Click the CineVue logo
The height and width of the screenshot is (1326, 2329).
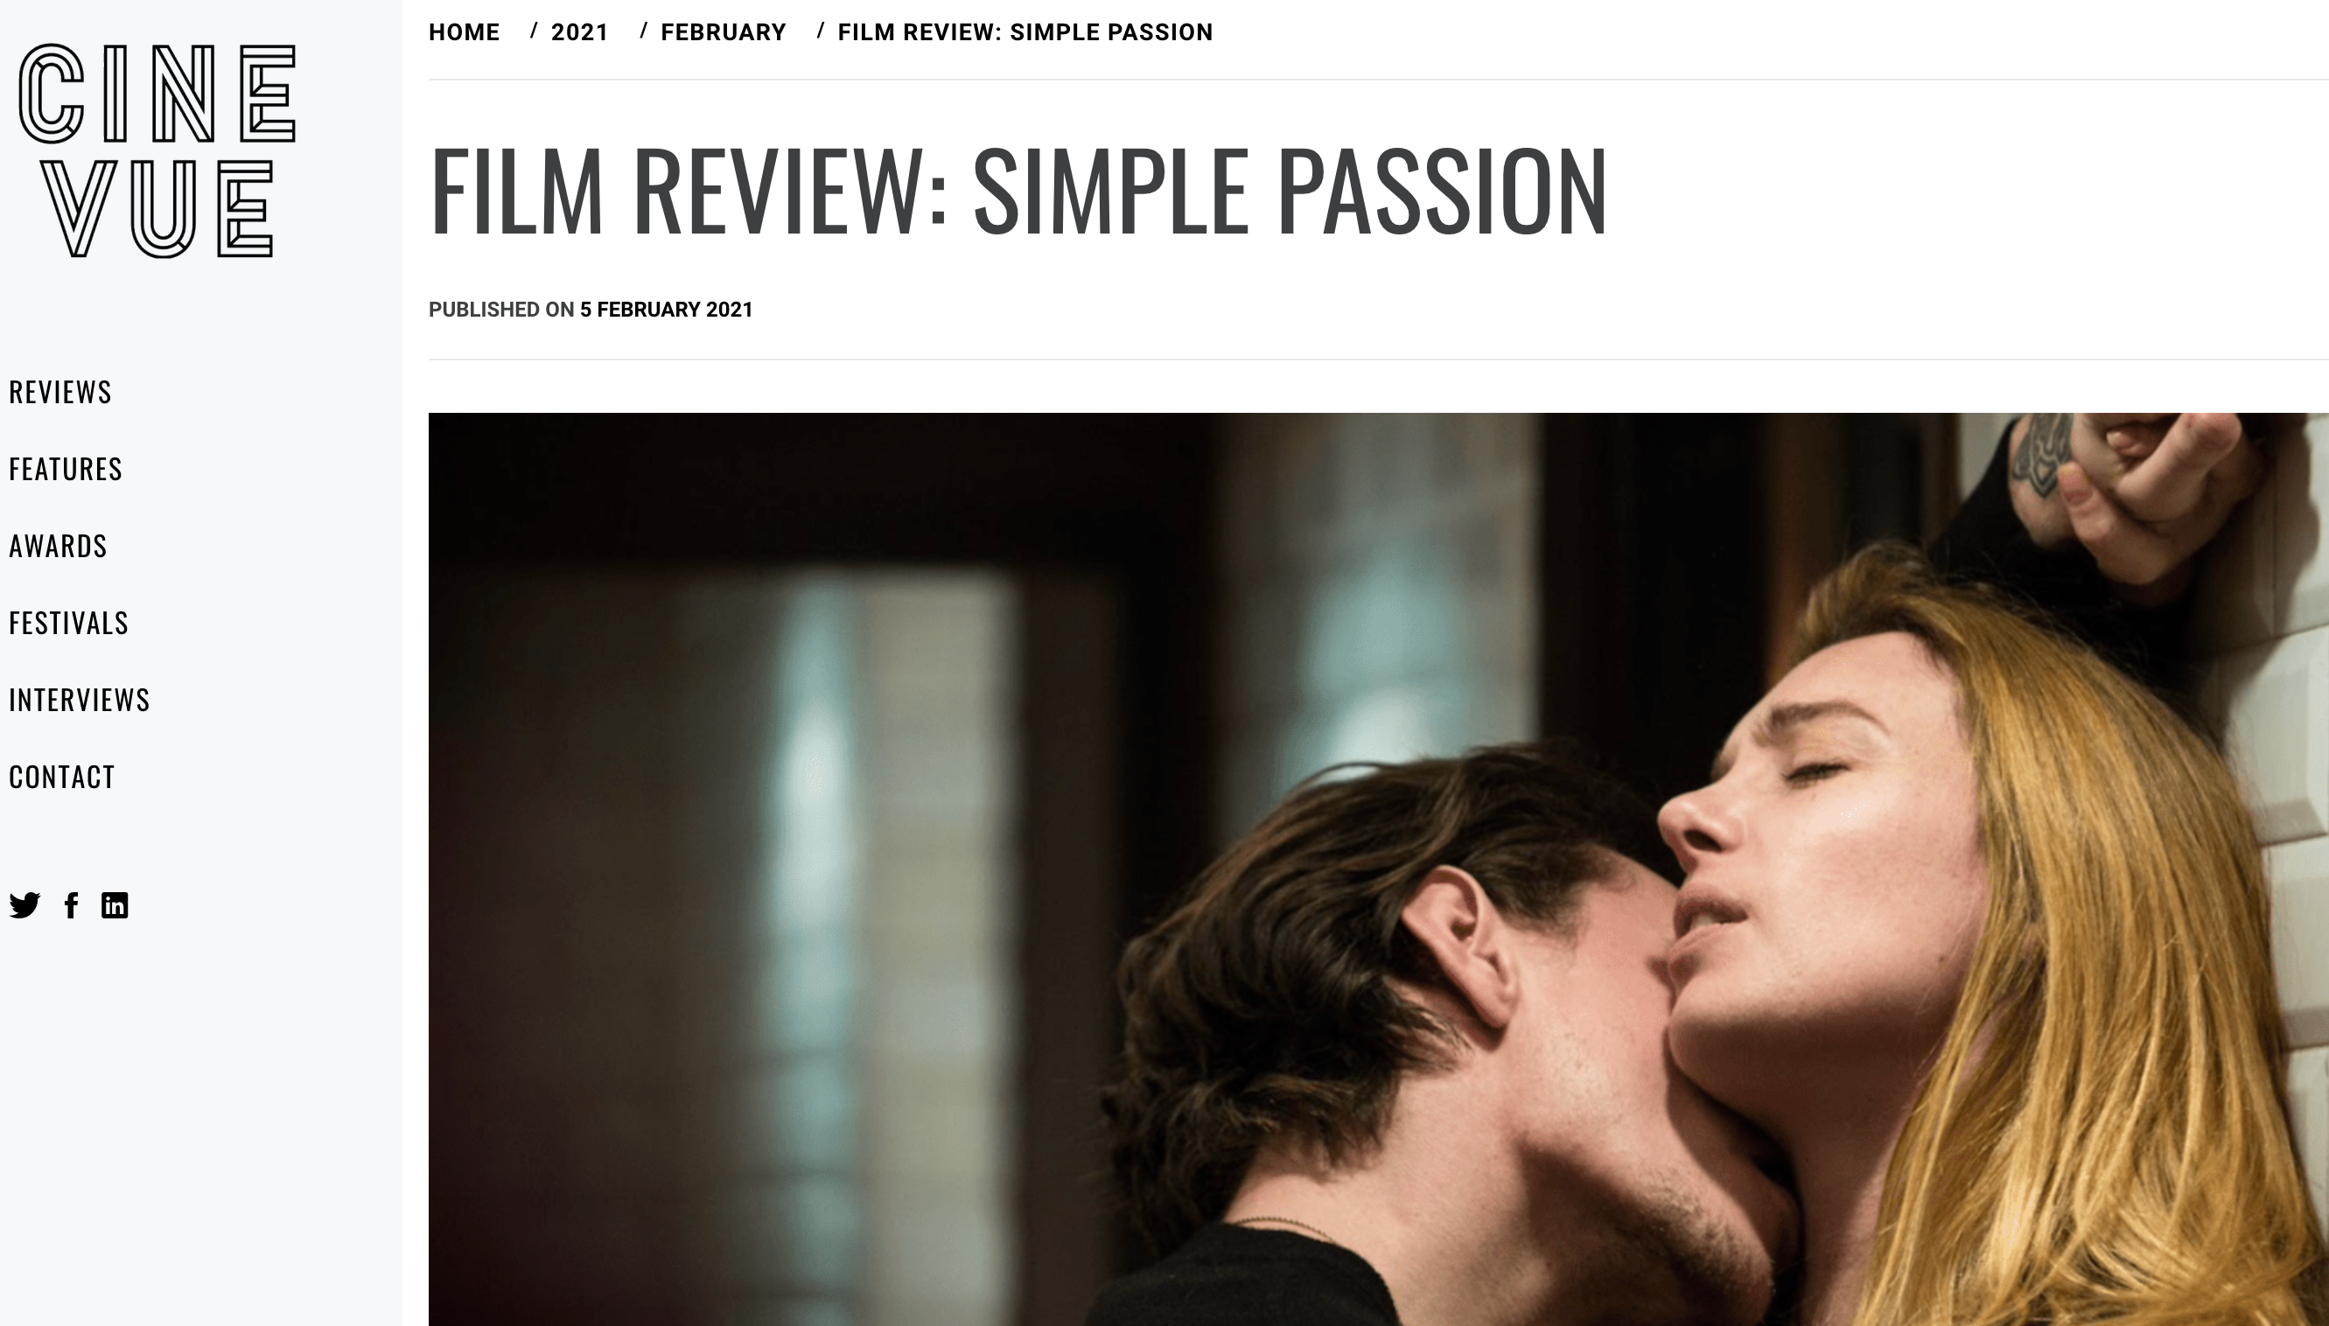[x=157, y=150]
